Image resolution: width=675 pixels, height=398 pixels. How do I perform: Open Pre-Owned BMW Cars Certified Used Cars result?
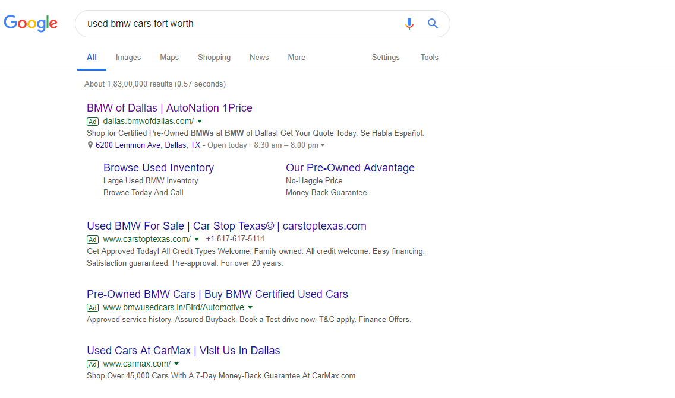click(x=217, y=294)
